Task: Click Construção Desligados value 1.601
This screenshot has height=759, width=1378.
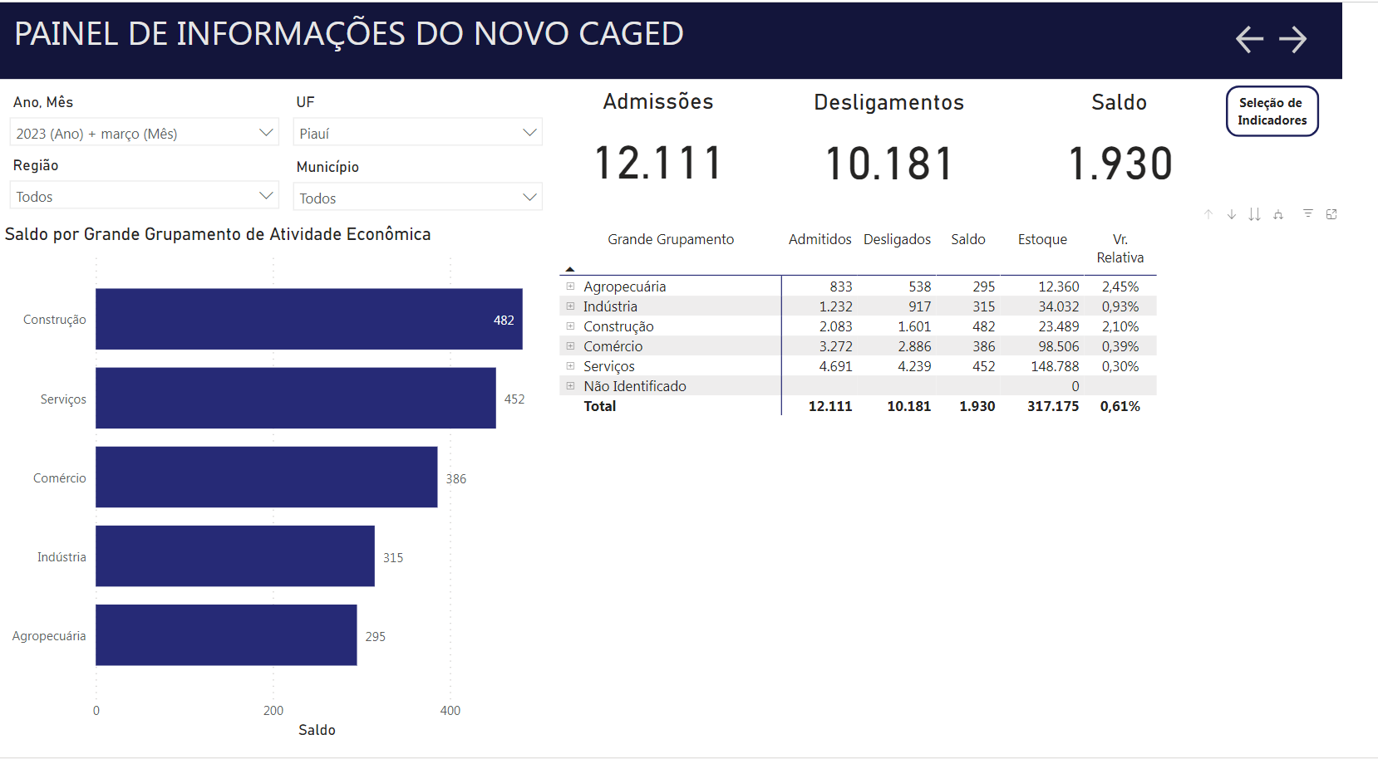Action: [914, 326]
